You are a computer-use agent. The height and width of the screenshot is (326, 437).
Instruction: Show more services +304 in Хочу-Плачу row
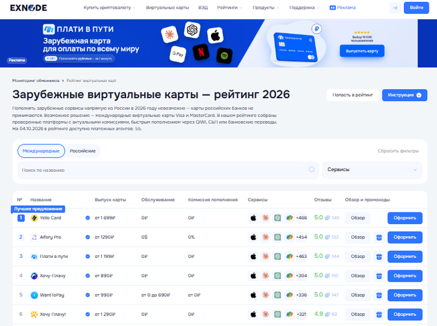click(x=302, y=275)
